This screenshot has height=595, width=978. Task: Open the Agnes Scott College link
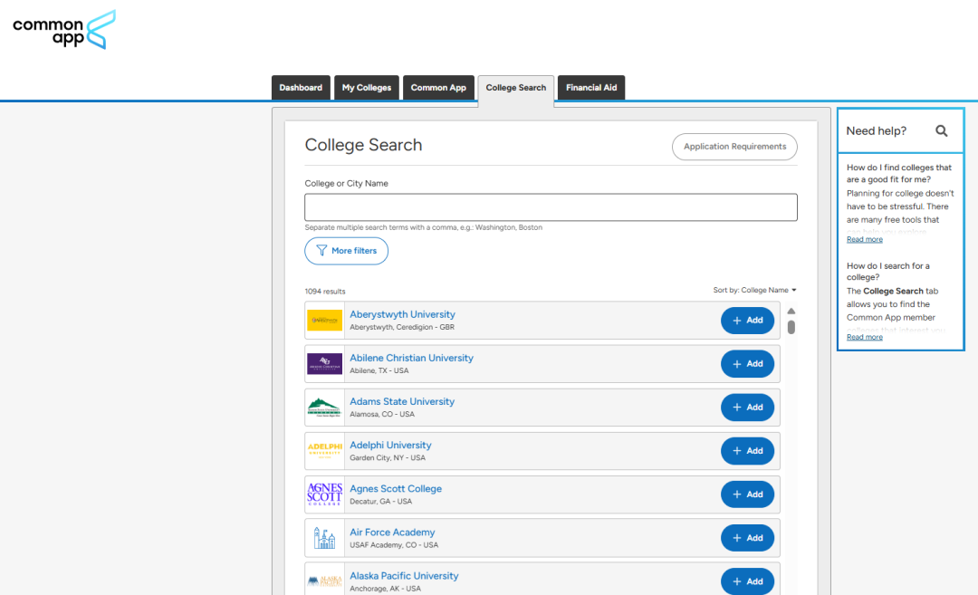pos(396,488)
